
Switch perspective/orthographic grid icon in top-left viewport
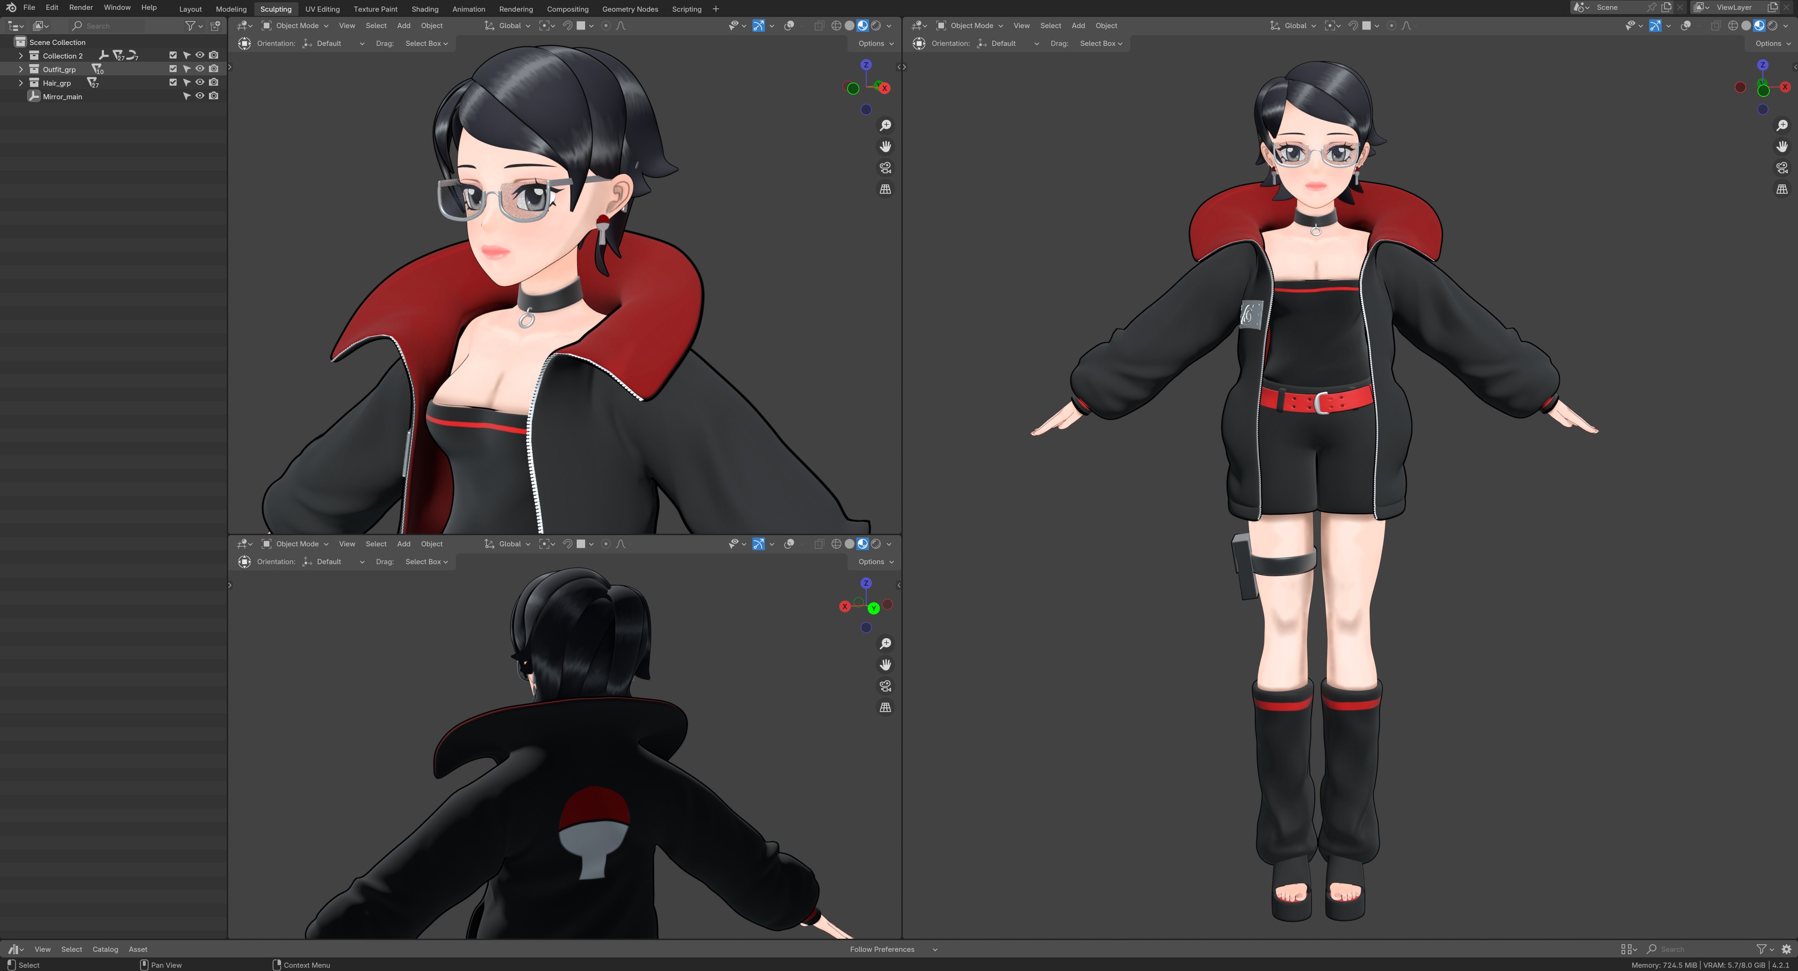[885, 189]
